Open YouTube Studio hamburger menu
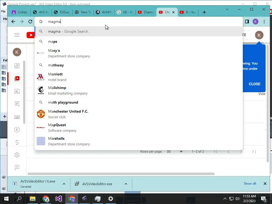The width and height of the screenshot is (272, 204). click(17, 35)
